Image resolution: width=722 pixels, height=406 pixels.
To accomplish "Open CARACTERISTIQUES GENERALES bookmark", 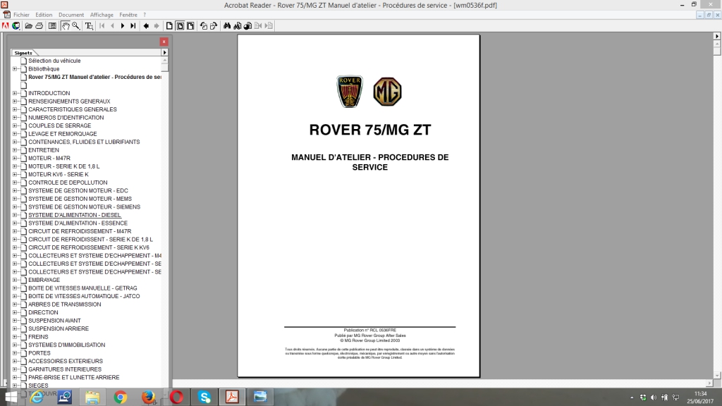I will (x=73, y=109).
